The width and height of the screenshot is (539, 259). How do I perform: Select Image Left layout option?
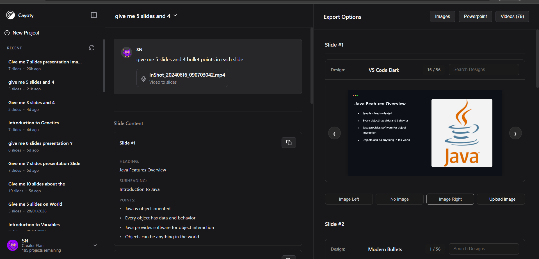(x=349, y=199)
